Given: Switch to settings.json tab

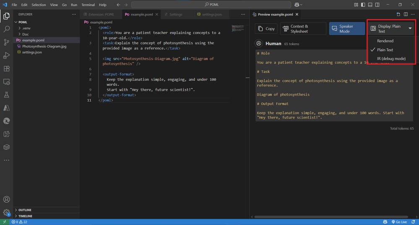Looking at the screenshot, I should [212, 14].
